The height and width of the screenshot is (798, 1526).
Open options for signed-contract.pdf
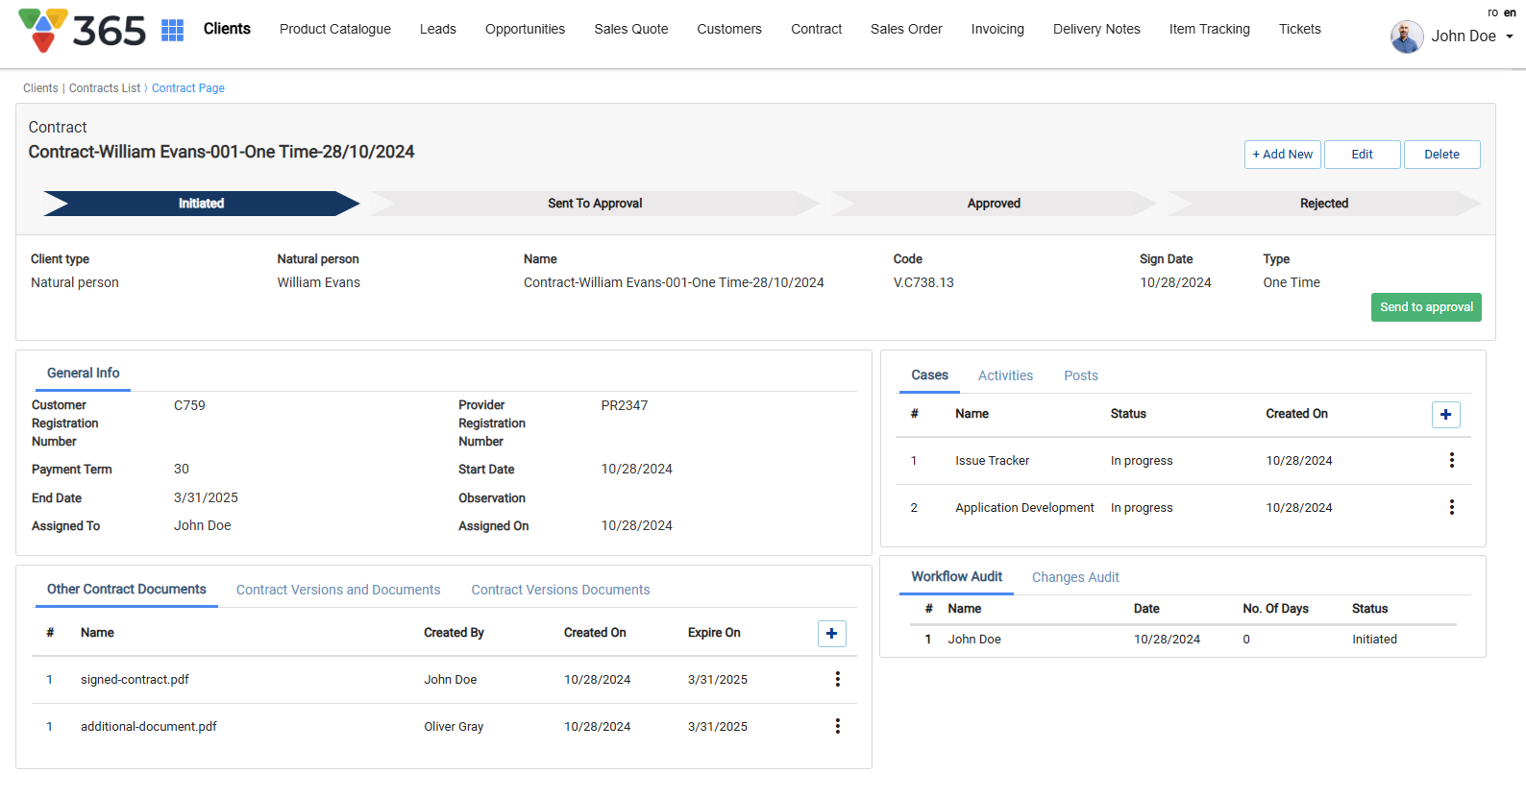coord(837,680)
